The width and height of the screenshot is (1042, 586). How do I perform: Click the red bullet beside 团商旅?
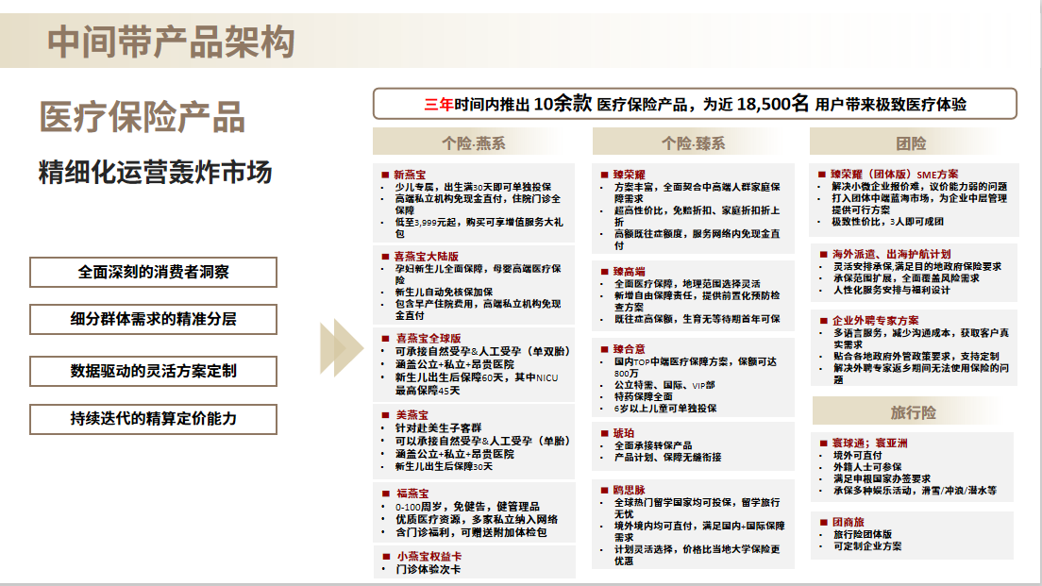click(822, 522)
